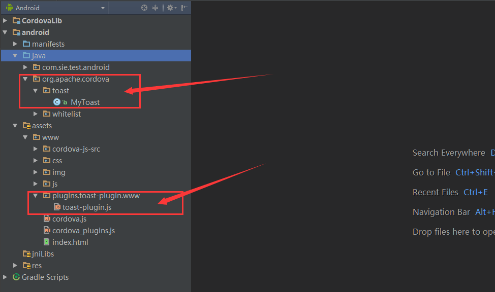Collapse the toast package arrow
This screenshot has width=495, height=292.
[36, 91]
